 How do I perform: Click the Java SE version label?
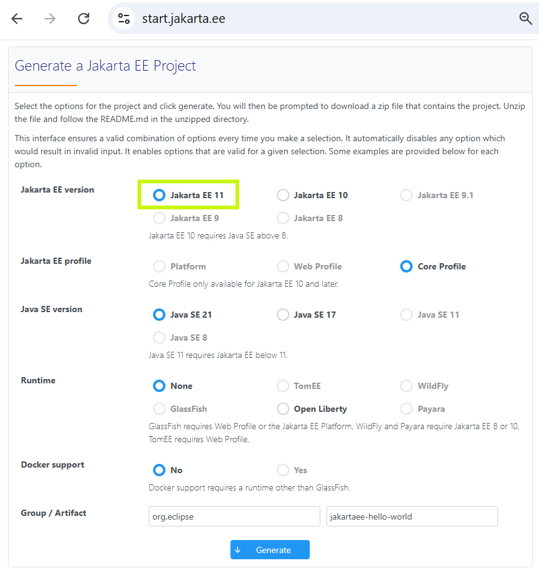click(x=51, y=309)
